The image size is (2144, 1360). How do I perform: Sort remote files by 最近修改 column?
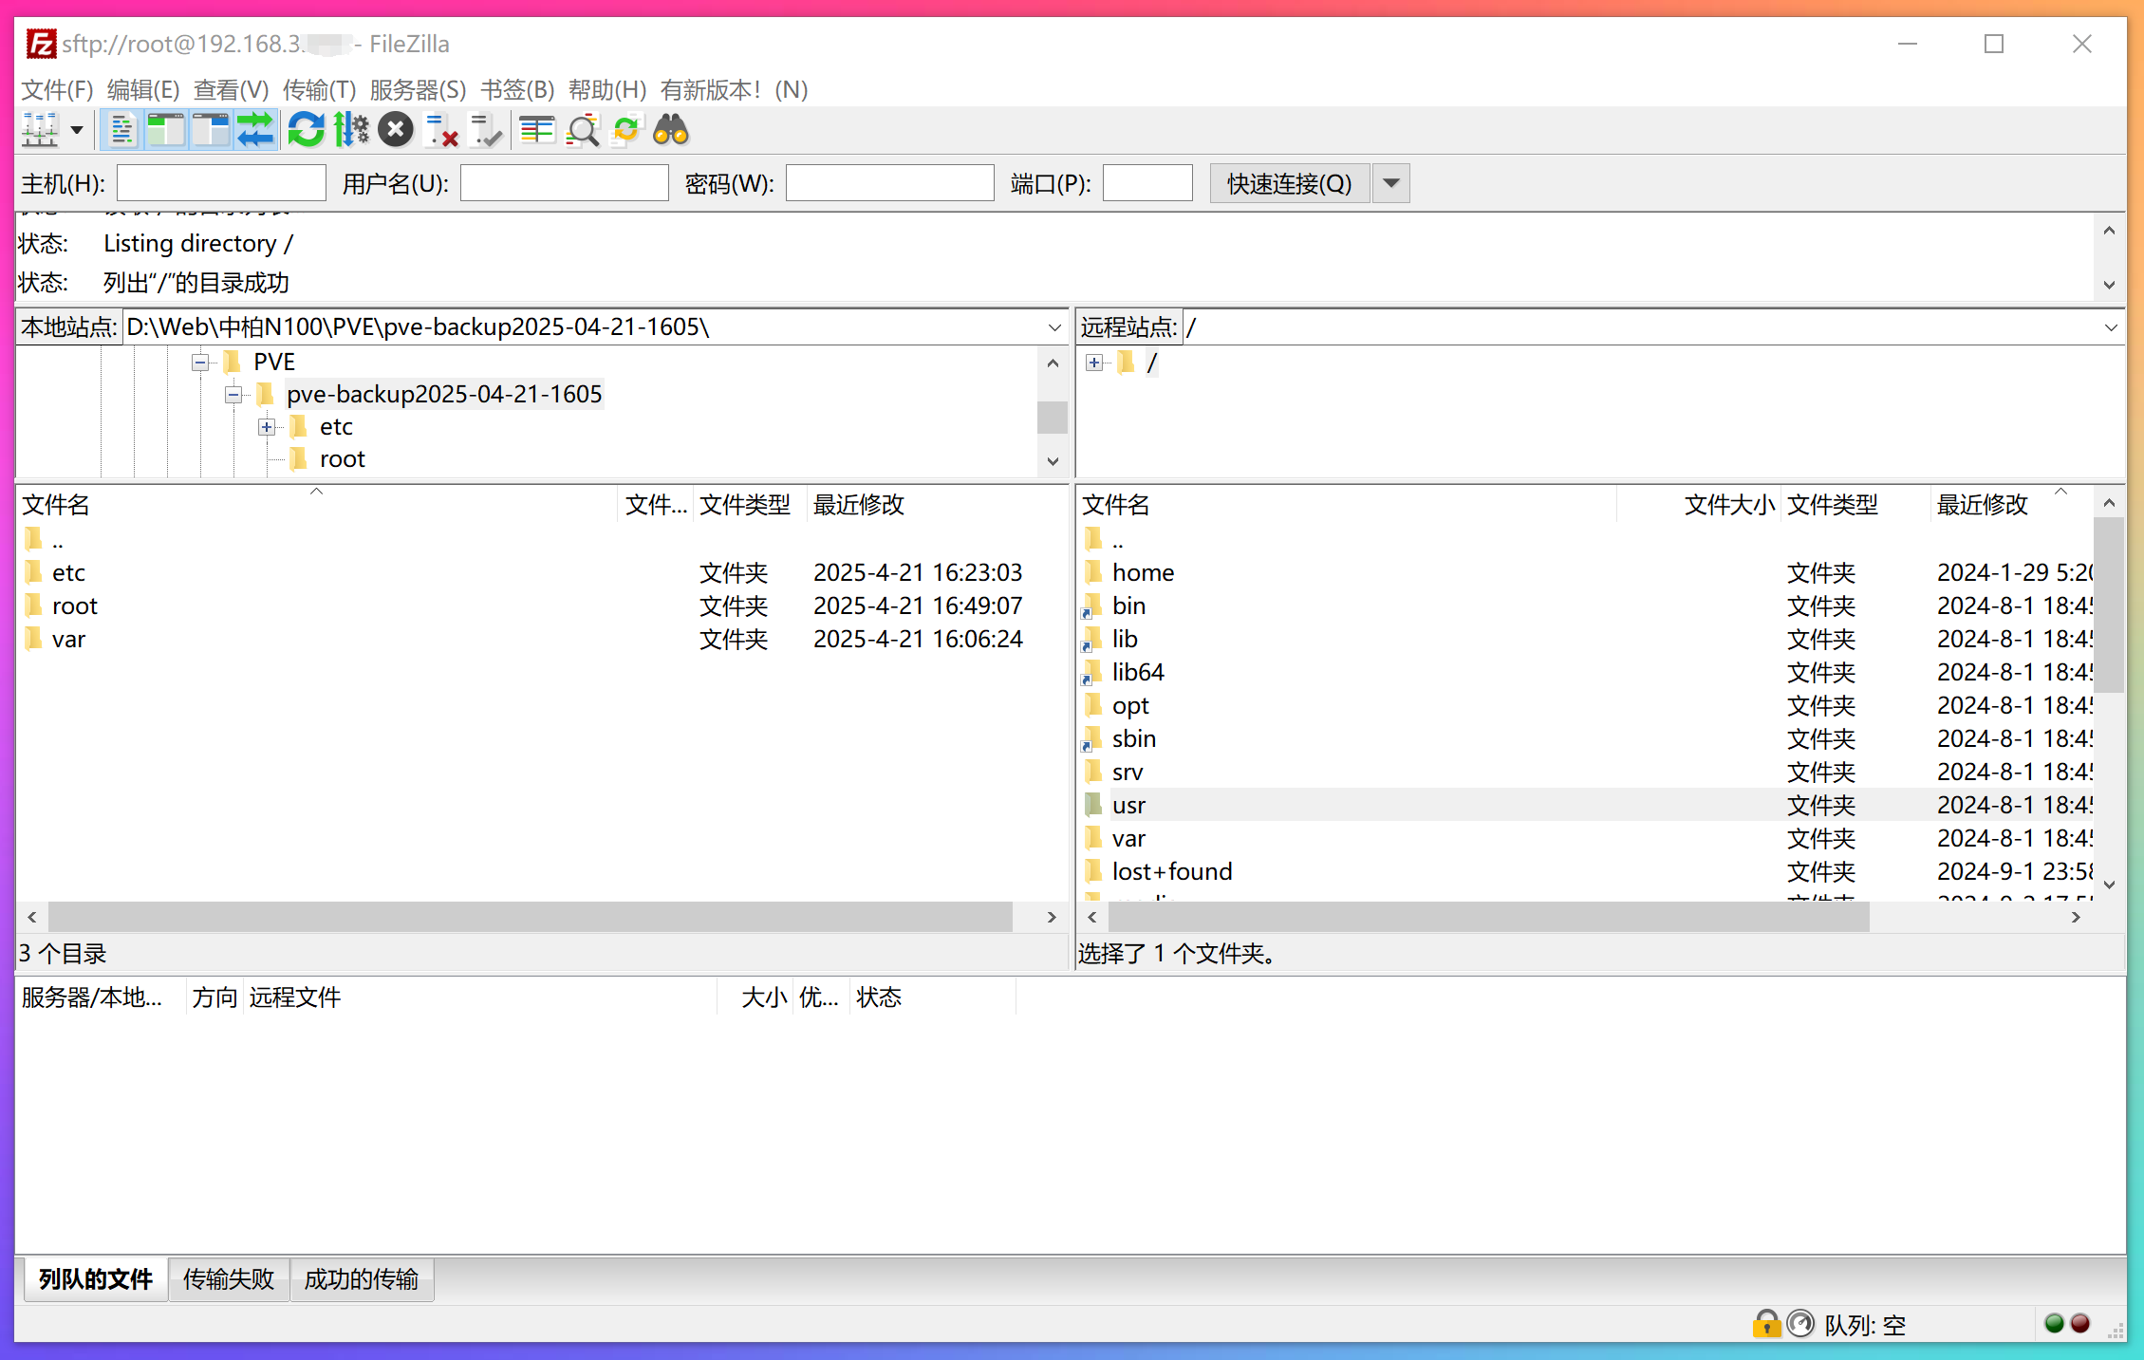pos(1980,504)
